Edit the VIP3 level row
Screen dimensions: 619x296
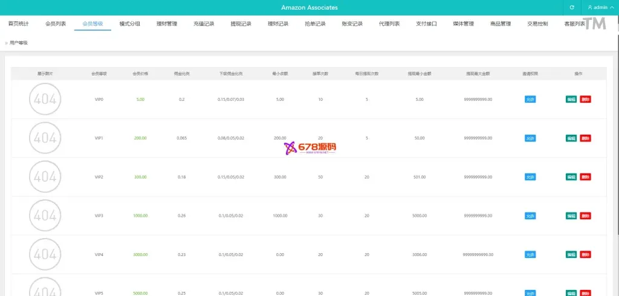coord(571,216)
